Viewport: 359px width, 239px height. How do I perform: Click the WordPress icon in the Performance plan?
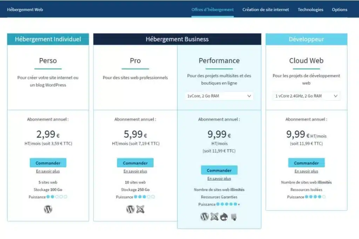204,216
